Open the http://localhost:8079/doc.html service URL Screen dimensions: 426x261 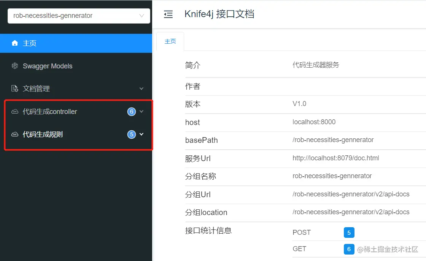point(335,158)
